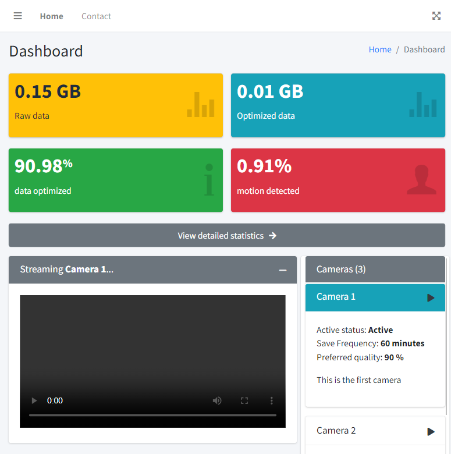Click the 0.15 GB Raw data card
The width and height of the screenshot is (451, 454).
pos(116,105)
